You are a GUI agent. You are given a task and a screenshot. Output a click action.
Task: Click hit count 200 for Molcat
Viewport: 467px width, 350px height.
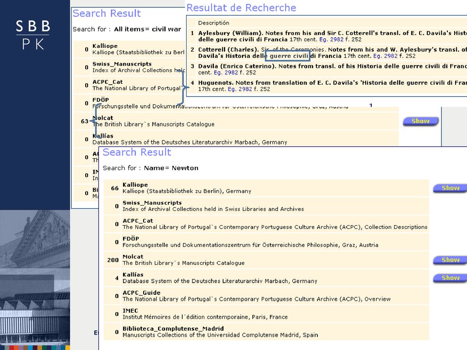(x=113, y=260)
